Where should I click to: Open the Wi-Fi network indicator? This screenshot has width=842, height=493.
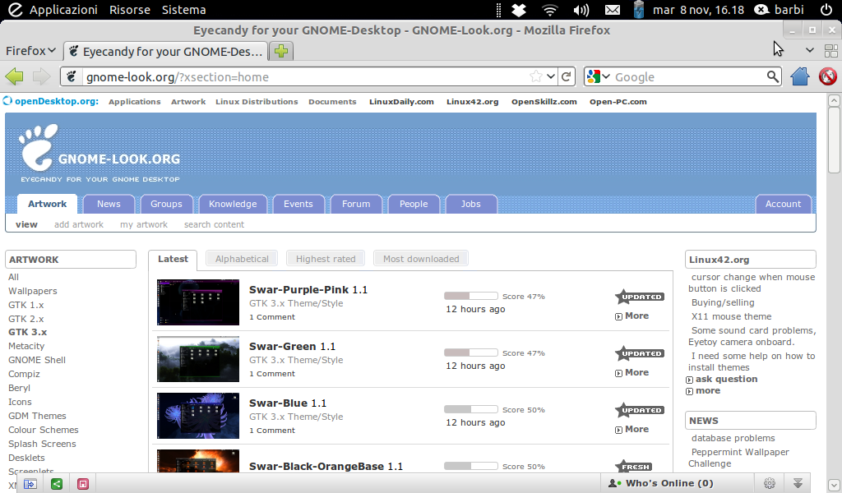click(550, 10)
